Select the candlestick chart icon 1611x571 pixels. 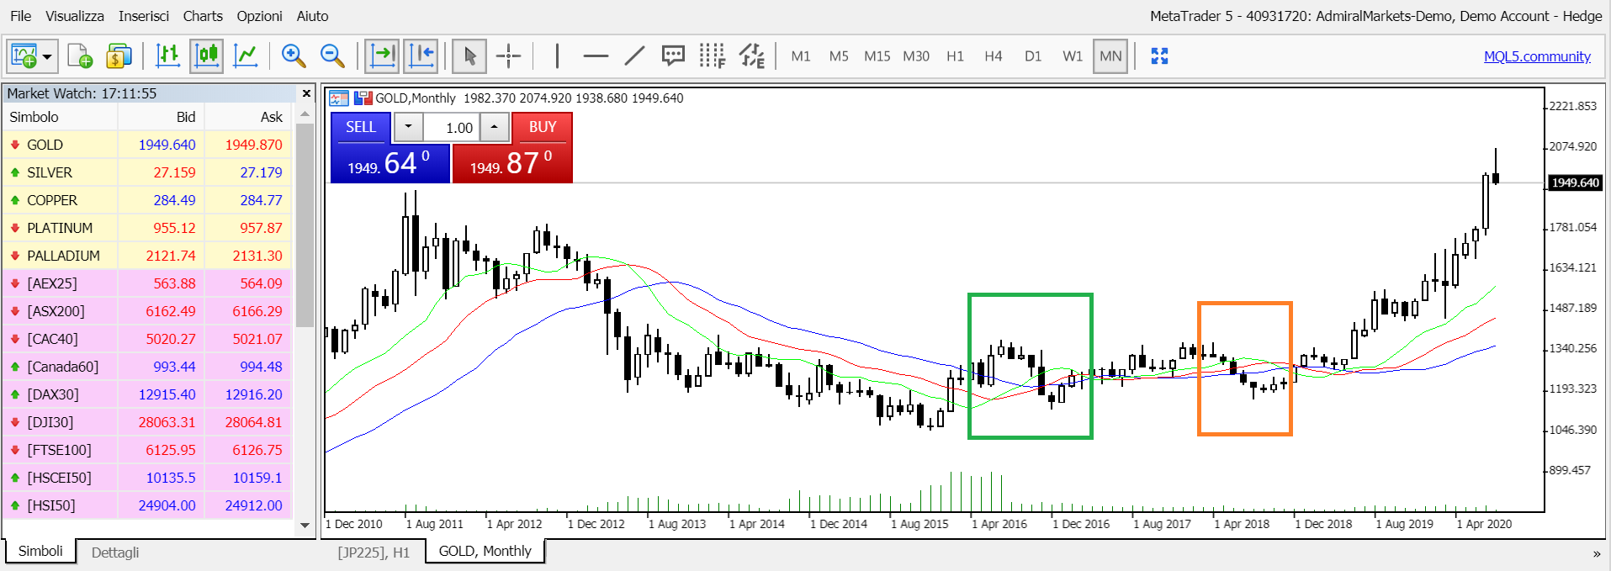(206, 56)
